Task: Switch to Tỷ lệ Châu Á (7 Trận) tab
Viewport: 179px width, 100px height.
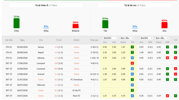Action: tap(46, 5)
